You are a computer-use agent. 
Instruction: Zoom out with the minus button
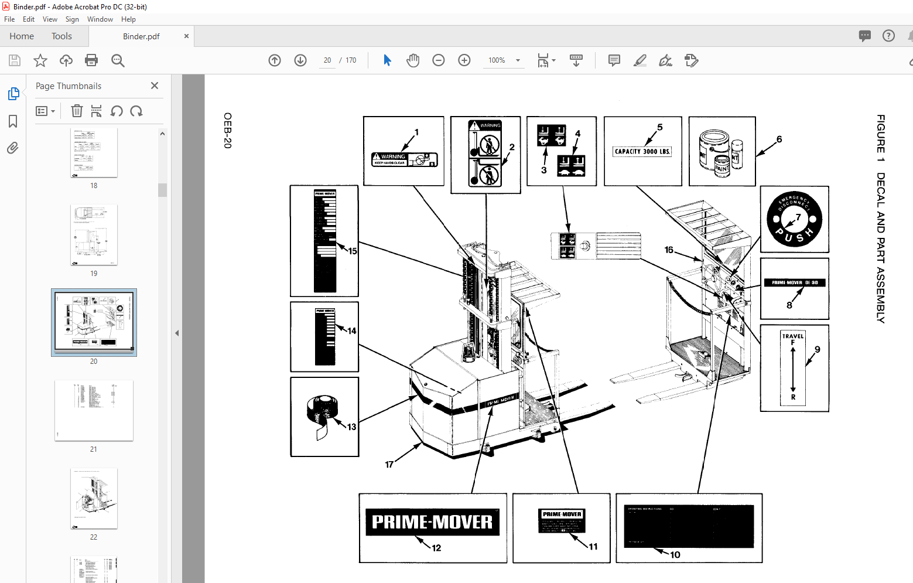[439, 60]
